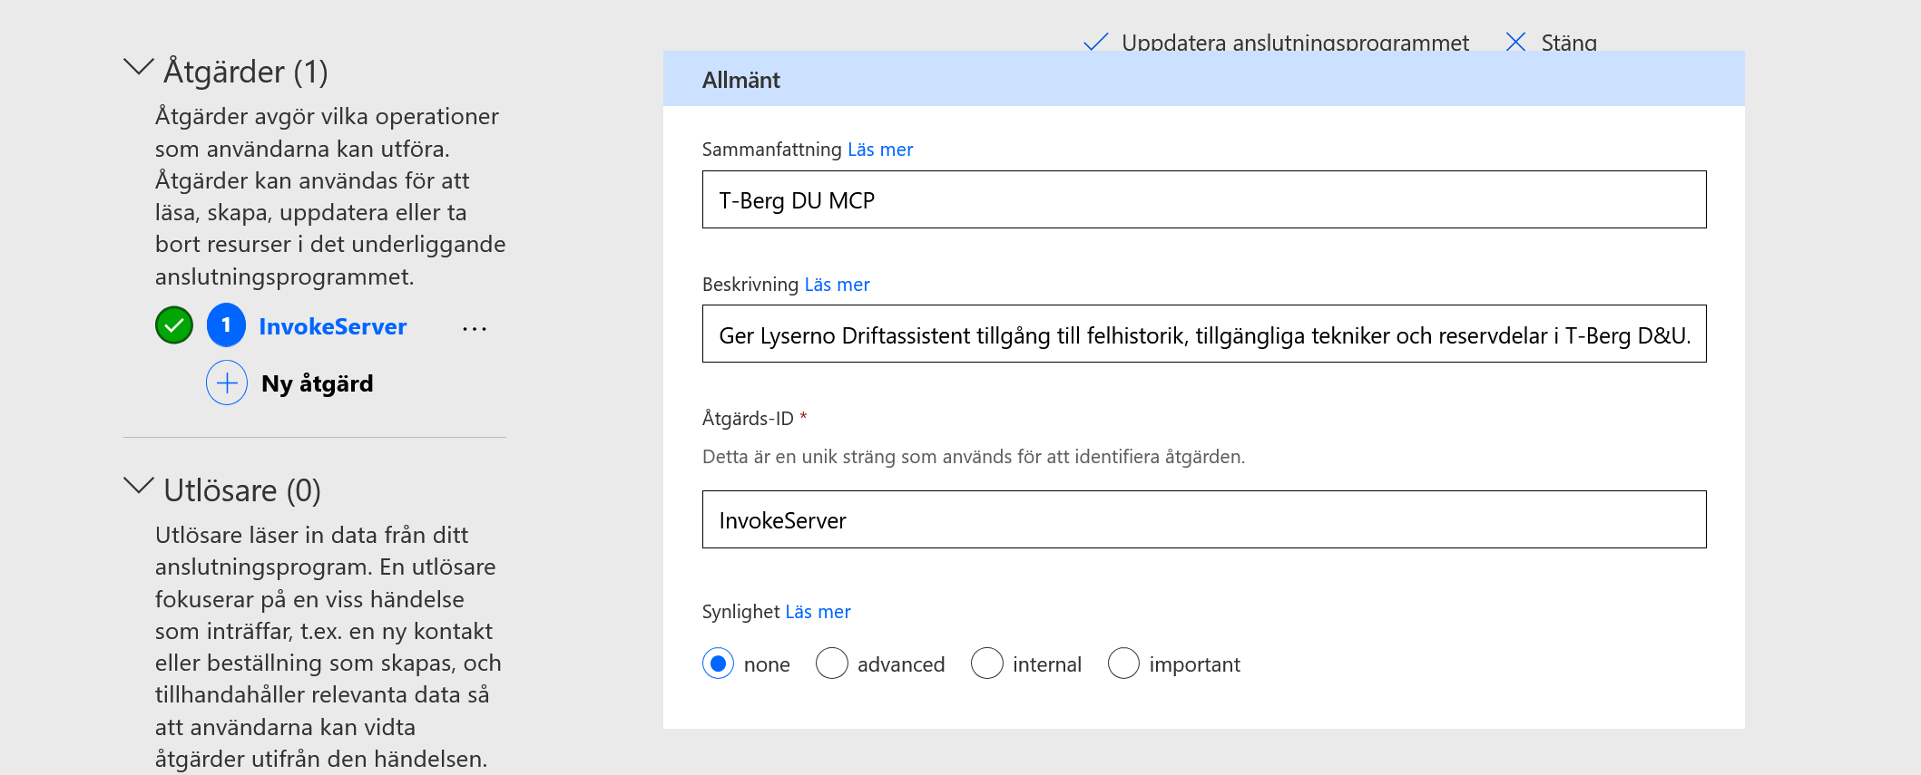Click the Utlösare (0) heading
1921x775 pixels.
pos(242,489)
